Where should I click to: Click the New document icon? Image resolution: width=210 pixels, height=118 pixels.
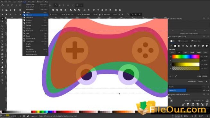(3, 10)
